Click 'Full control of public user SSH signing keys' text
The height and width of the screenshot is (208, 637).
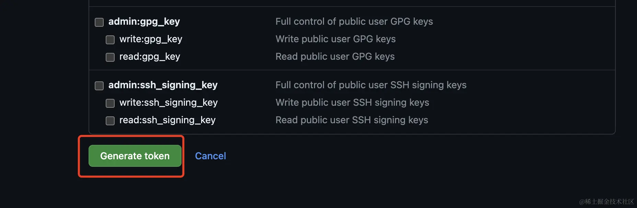click(x=371, y=85)
